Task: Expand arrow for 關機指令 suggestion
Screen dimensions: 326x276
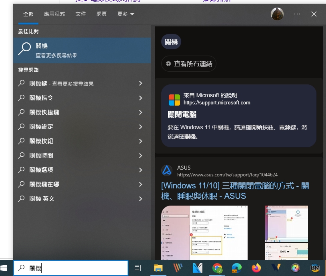Action: point(140,98)
